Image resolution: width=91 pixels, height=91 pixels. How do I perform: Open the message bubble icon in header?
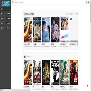pyautogui.click(x=89, y=2)
